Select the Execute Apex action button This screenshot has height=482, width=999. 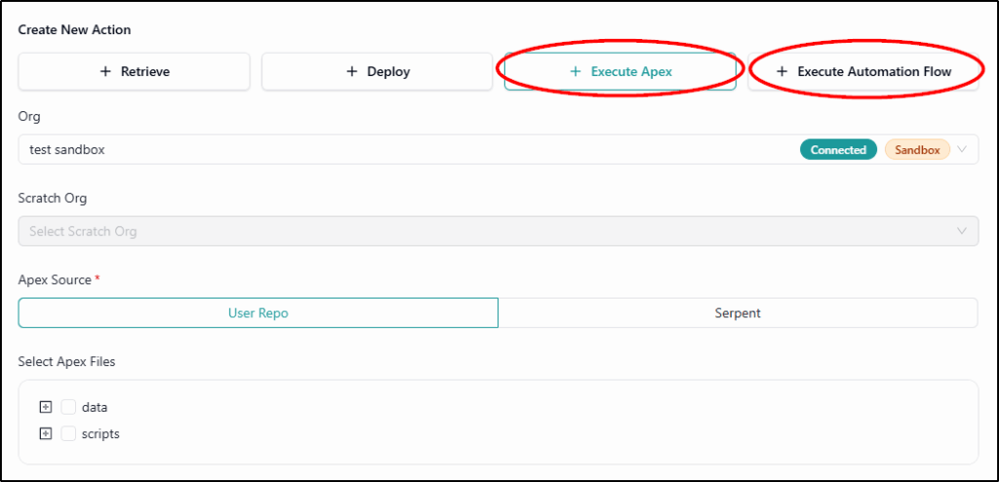click(619, 72)
